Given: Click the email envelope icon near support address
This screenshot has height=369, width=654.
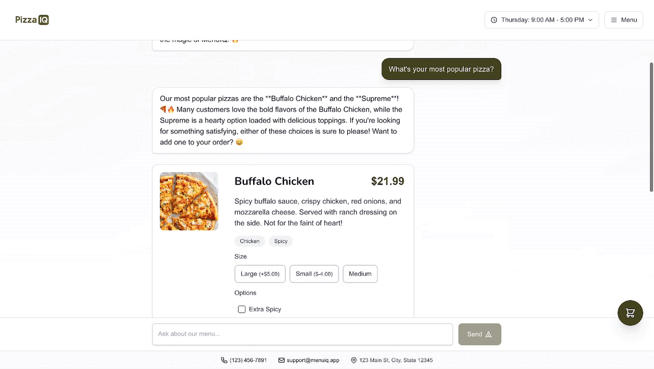Looking at the screenshot, I should click(281, 360).
